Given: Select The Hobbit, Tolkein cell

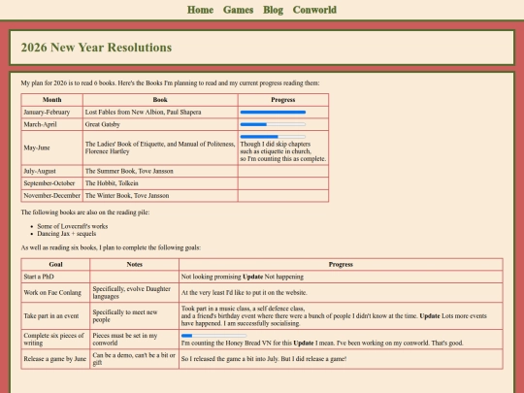Looking at the screenshot, I should (160, 183).
